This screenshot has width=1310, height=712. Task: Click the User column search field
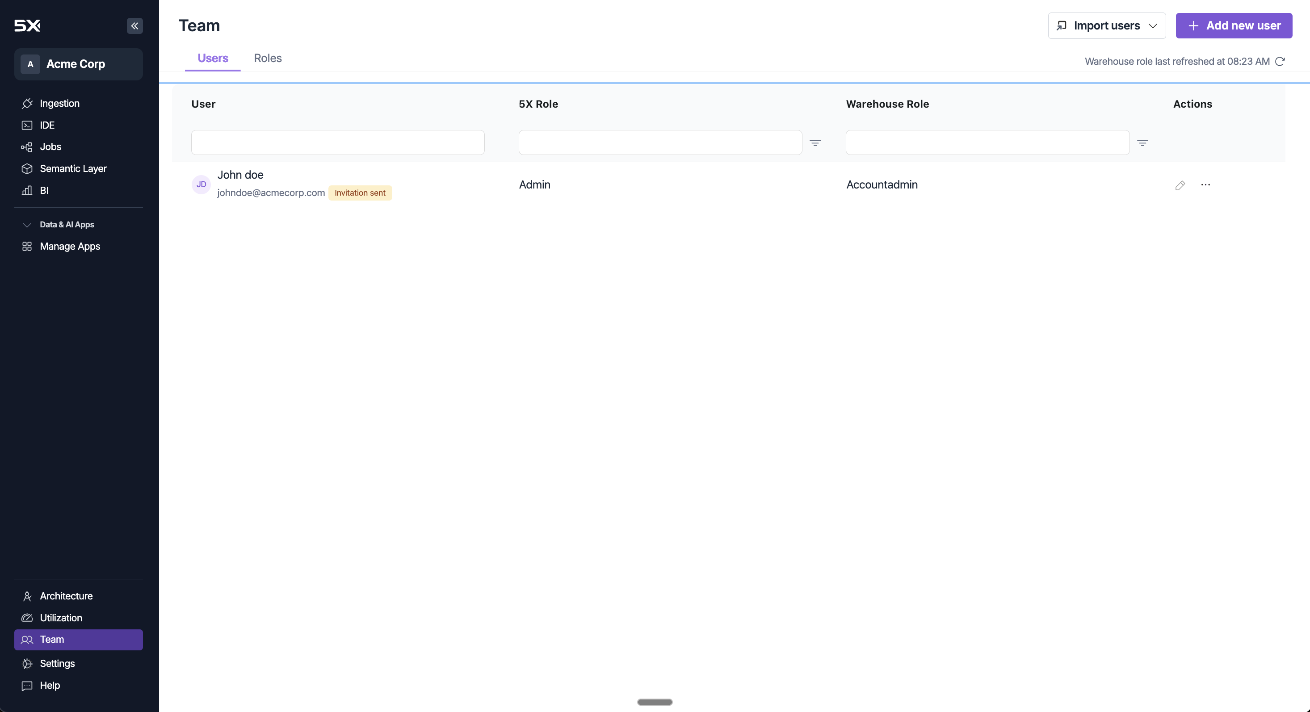click(338, 142)
